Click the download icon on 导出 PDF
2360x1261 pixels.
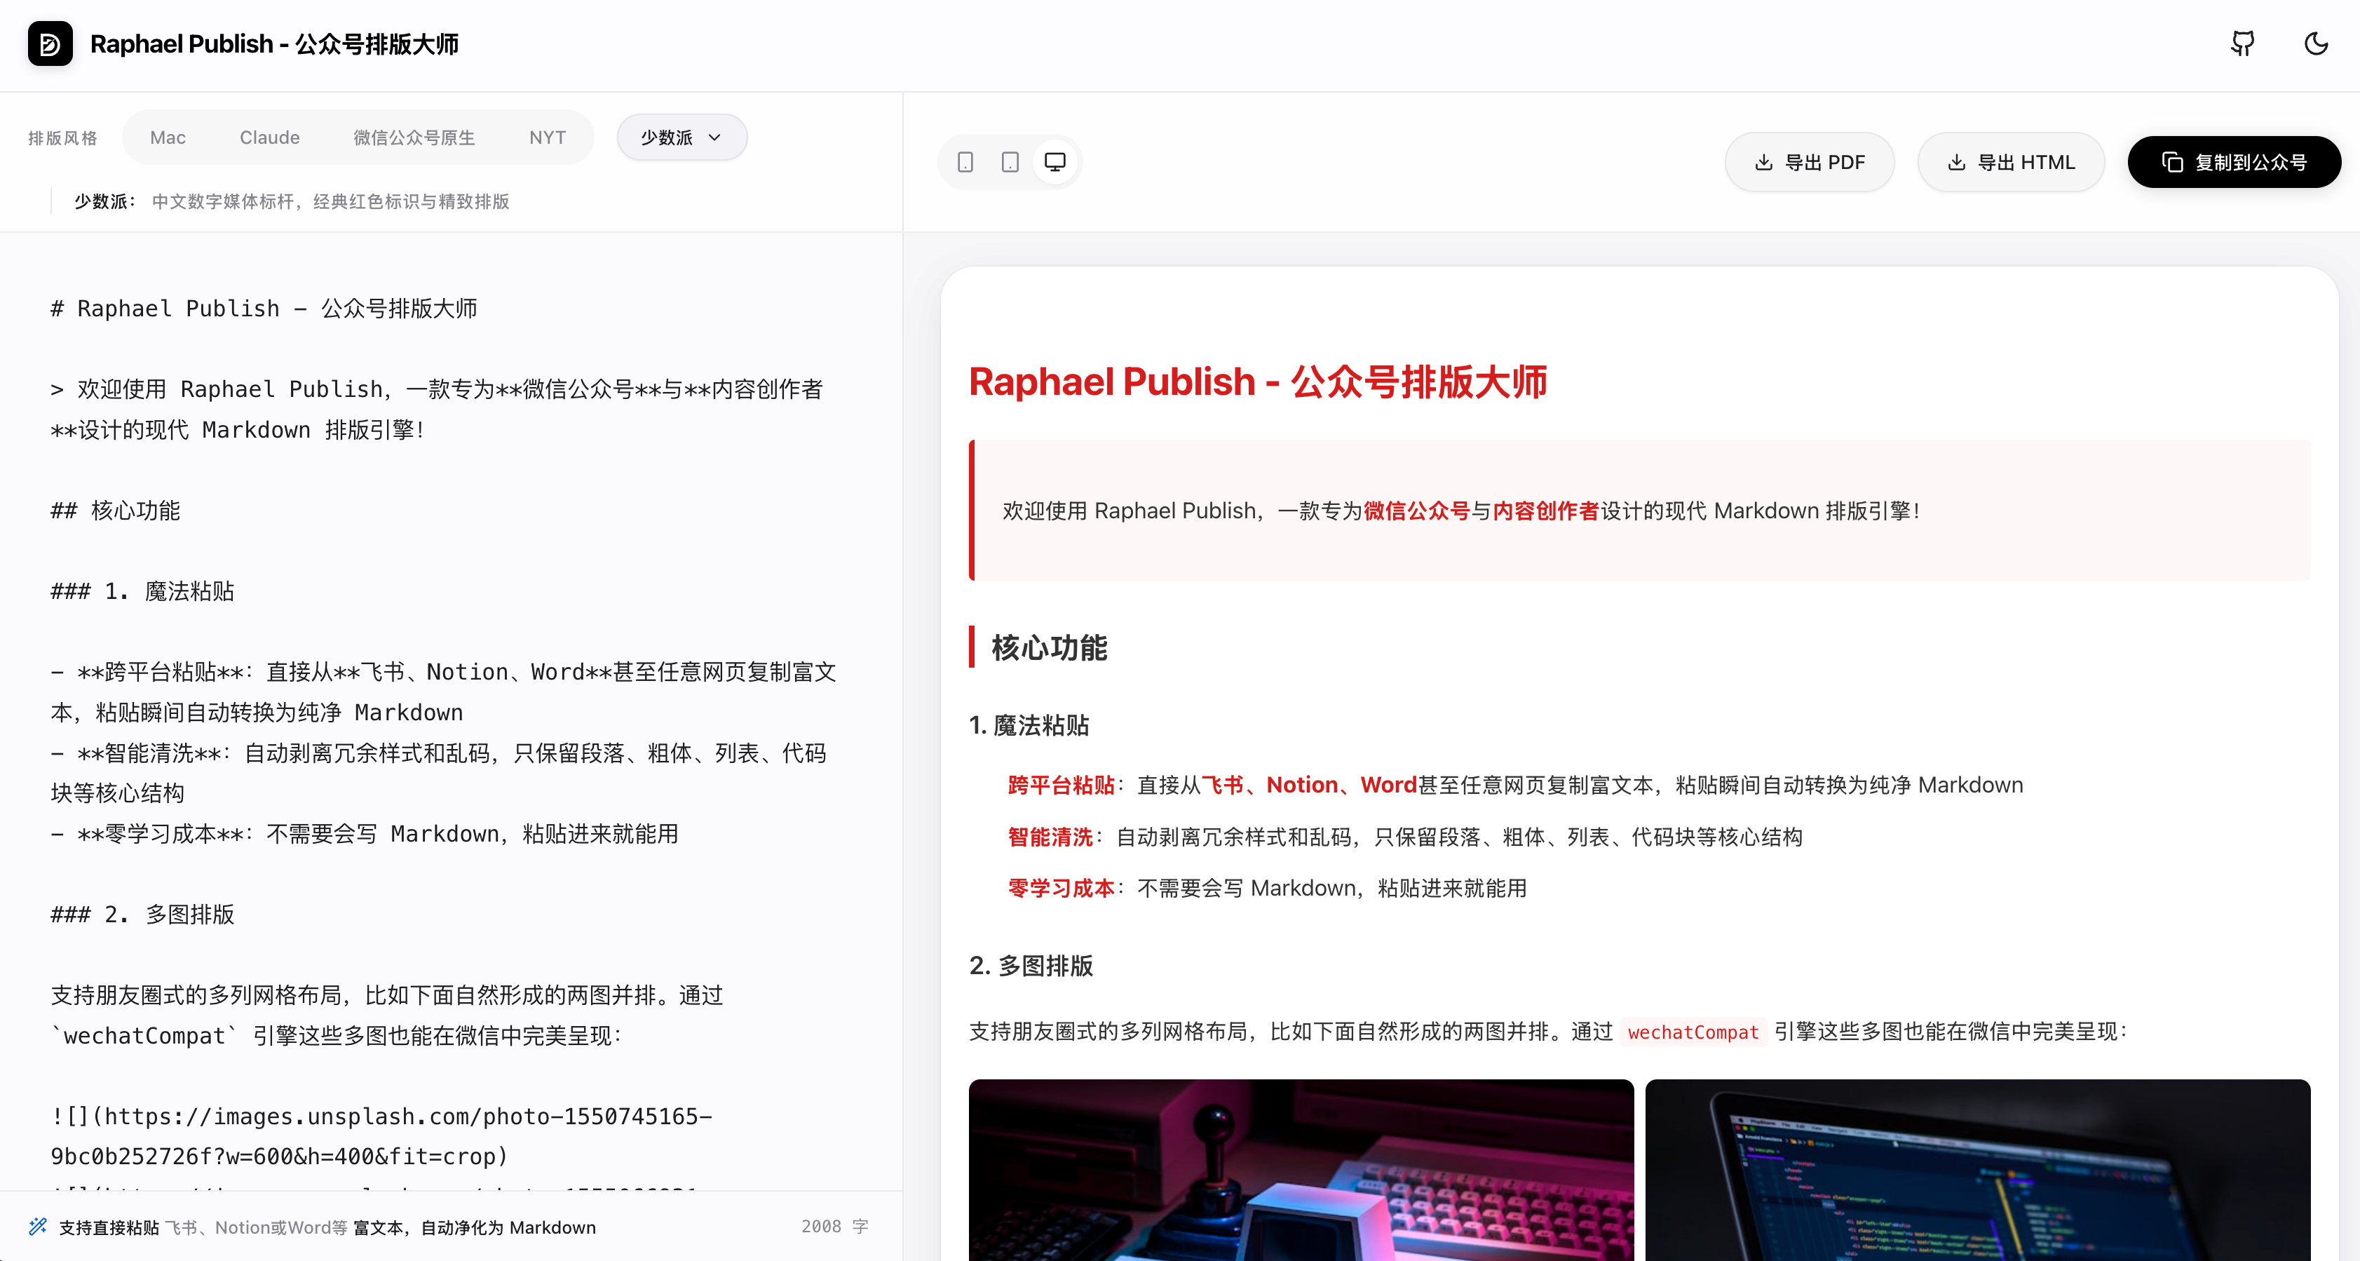tap(1763, 162)
